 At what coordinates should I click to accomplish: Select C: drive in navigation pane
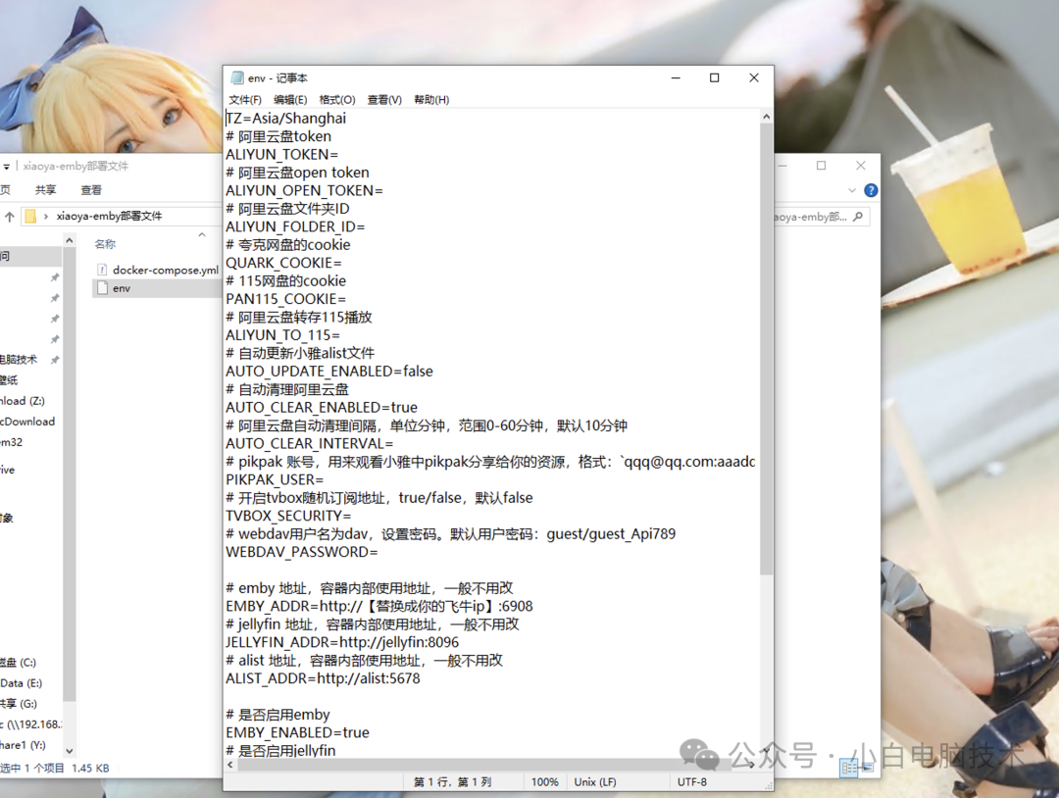coord(19,663)
